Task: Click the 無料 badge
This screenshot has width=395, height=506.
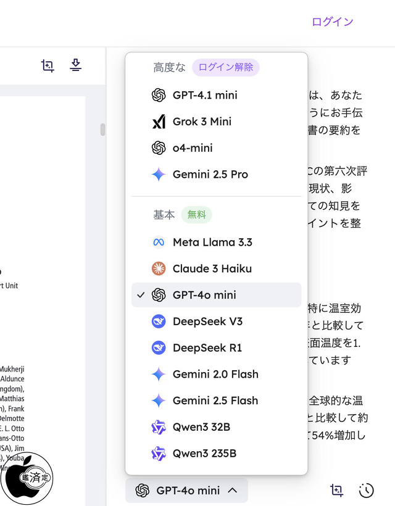Action: pyautogui.click(x=196, y=215)
